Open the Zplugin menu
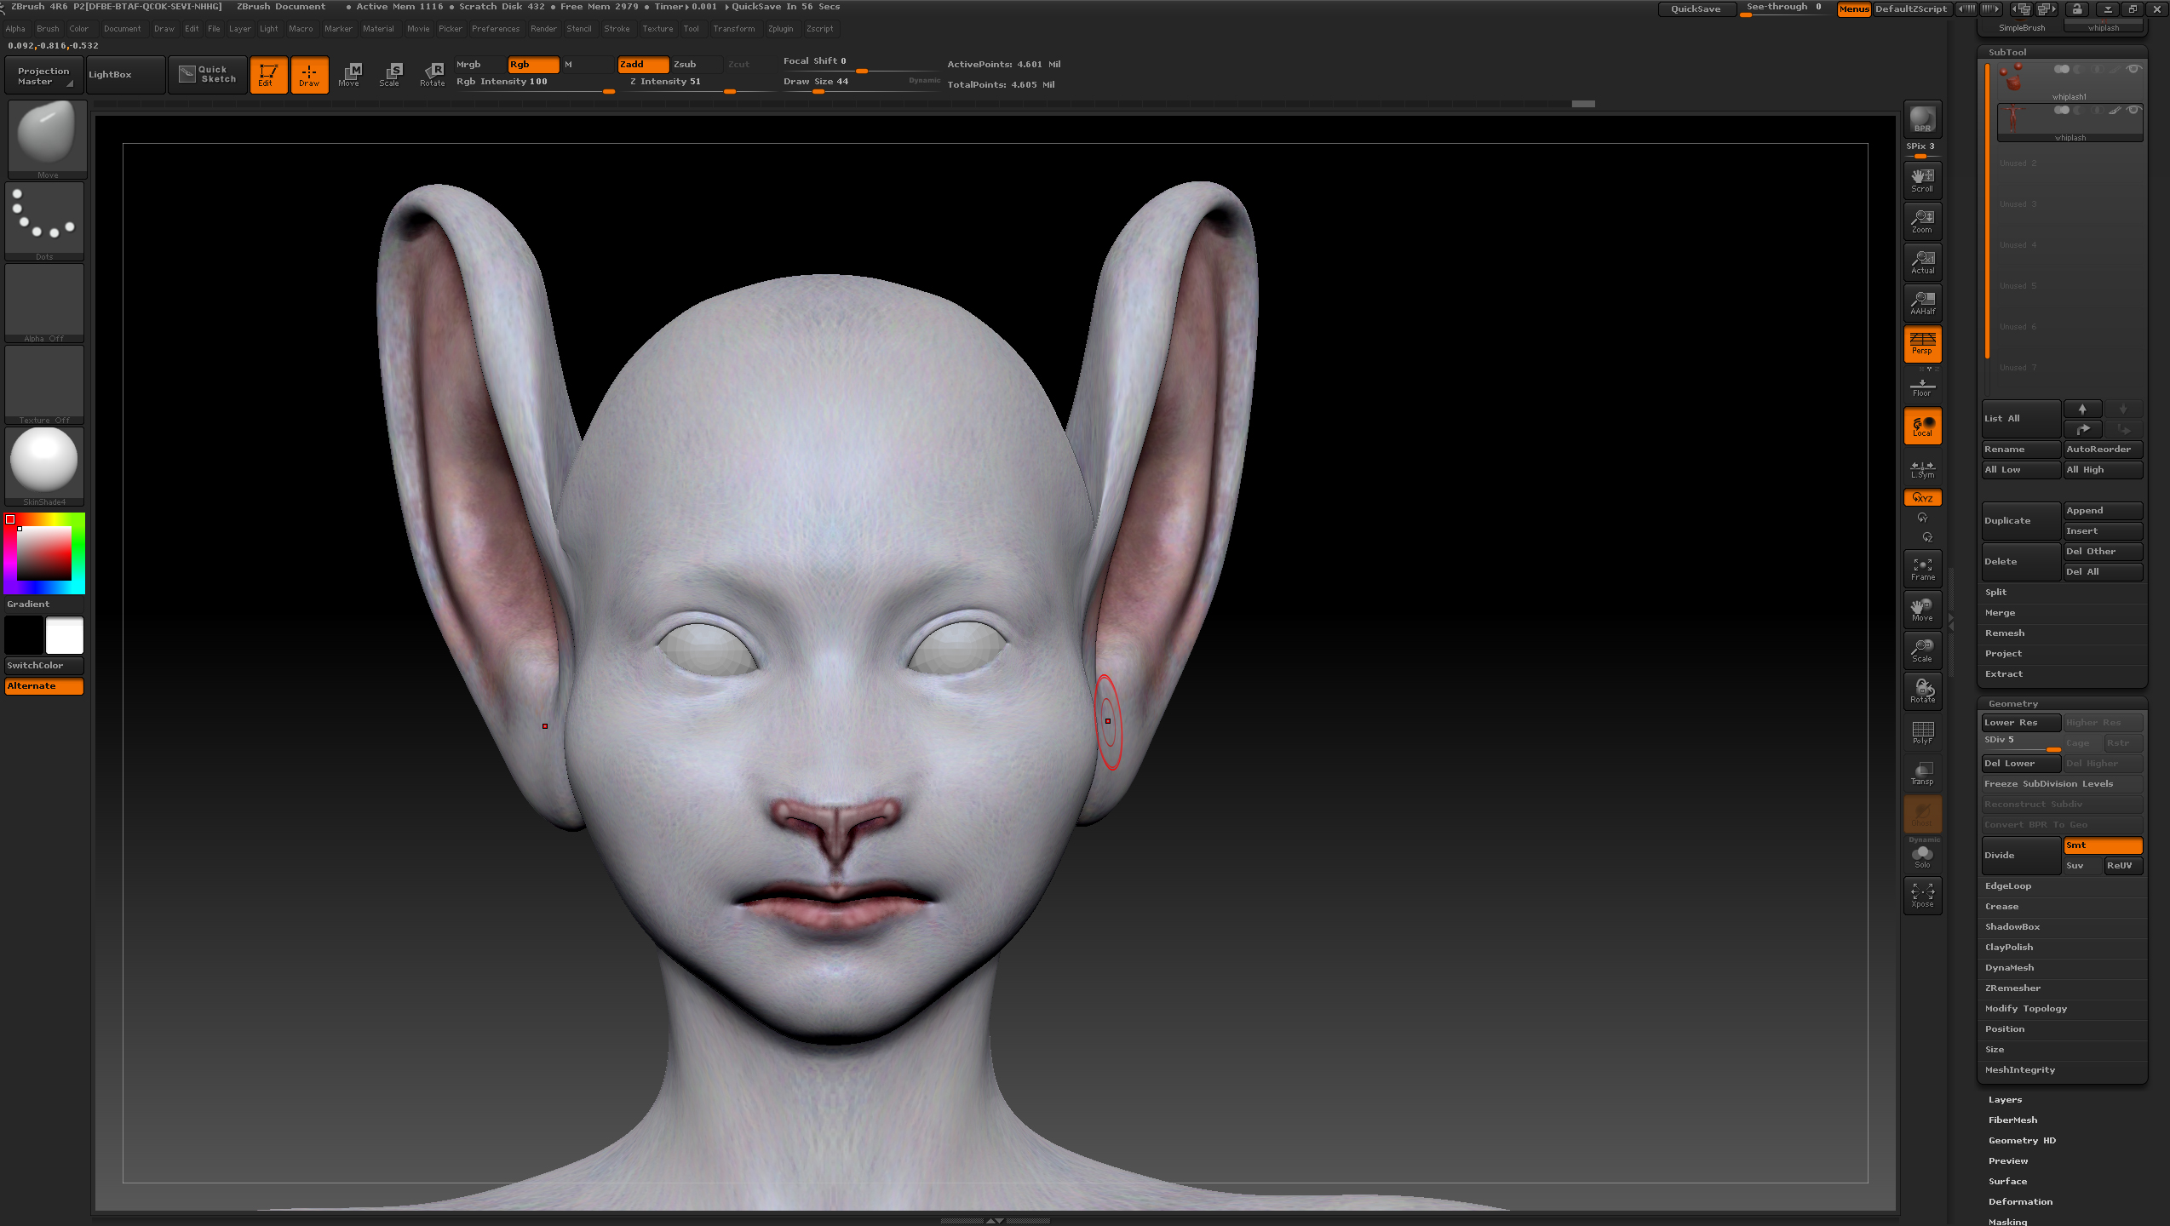The image size is (2170, 1226). 780,29
